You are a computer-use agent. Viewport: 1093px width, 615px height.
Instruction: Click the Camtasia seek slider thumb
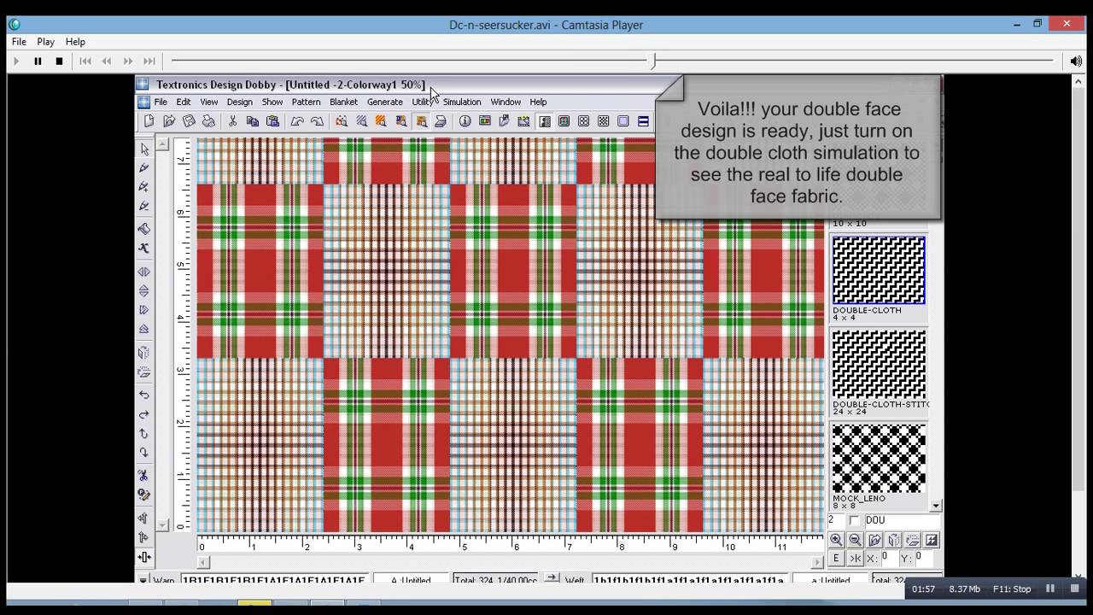tap(653, 61)
